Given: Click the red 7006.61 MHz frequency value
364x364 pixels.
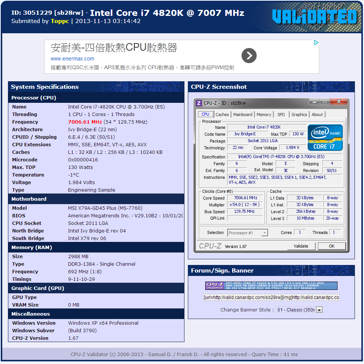Looking at the screenshot, I should point(85,122).
